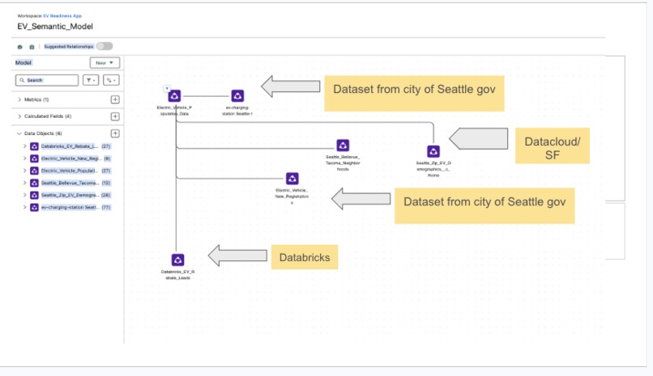Expand Seattle_Zip_EV_Demogra... tree row chevron
The height and width of the screenshot is (376, 653).
click(24, 195)
